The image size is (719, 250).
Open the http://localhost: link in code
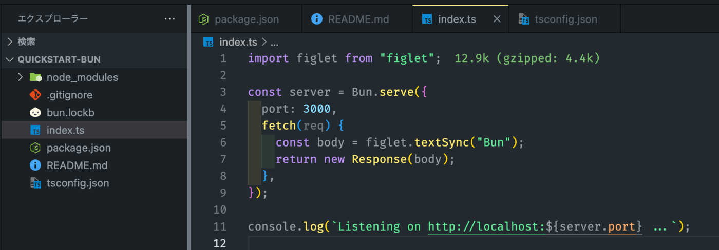486,226
